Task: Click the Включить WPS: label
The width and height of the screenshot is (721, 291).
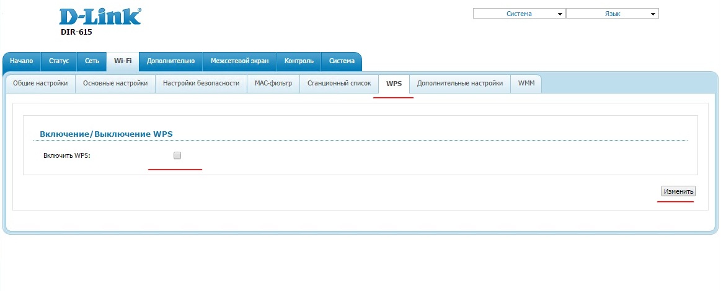Action: (x=67, y=156)
